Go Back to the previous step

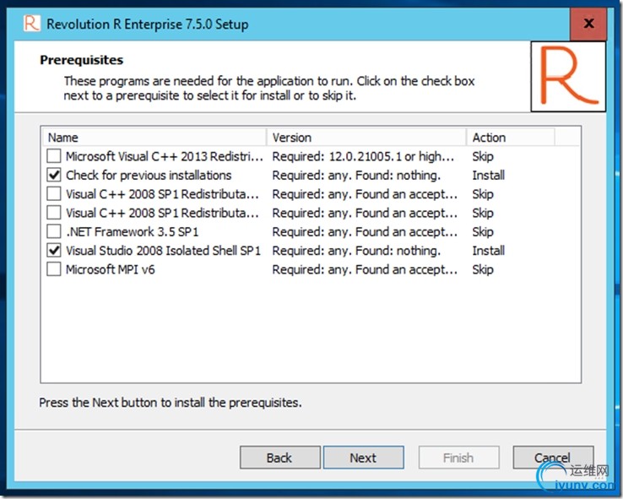279,458
